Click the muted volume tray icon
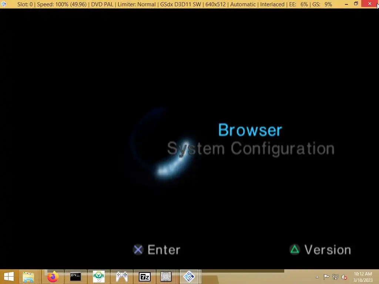The width and height of the screenshot is (379, 284). (x=344, y=277)
